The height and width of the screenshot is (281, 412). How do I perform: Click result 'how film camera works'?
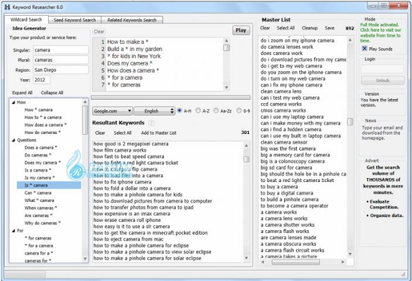pyautogui.click(x=119, y=150)
